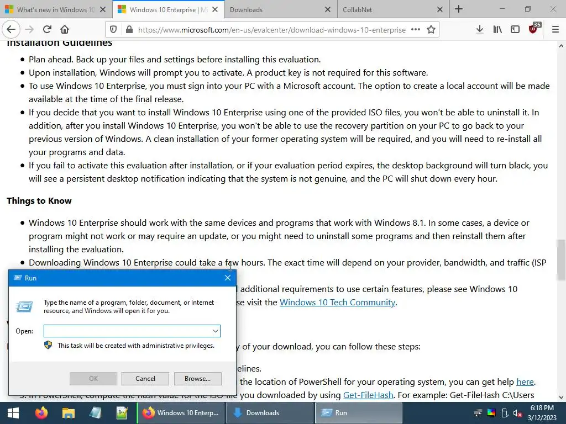Viewport: 566px width, 424px height.
Task: Close the Windows 10 Enterprise tab
Action: [215, 10]
